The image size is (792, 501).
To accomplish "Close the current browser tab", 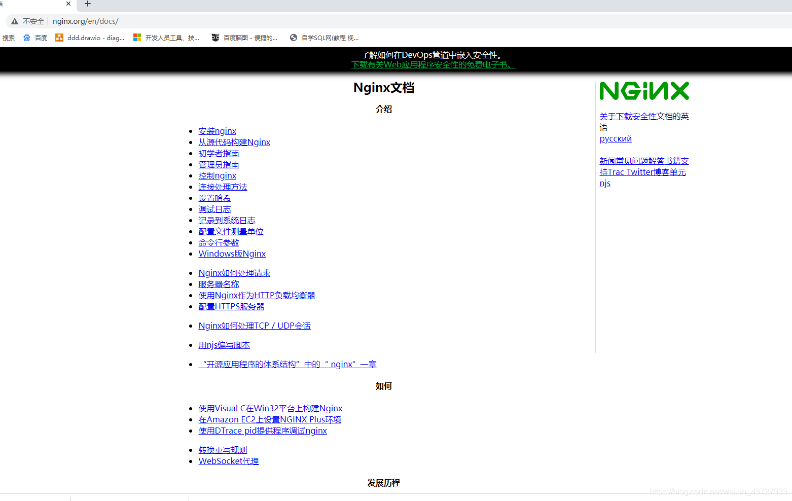I will (x=68, y=4).
